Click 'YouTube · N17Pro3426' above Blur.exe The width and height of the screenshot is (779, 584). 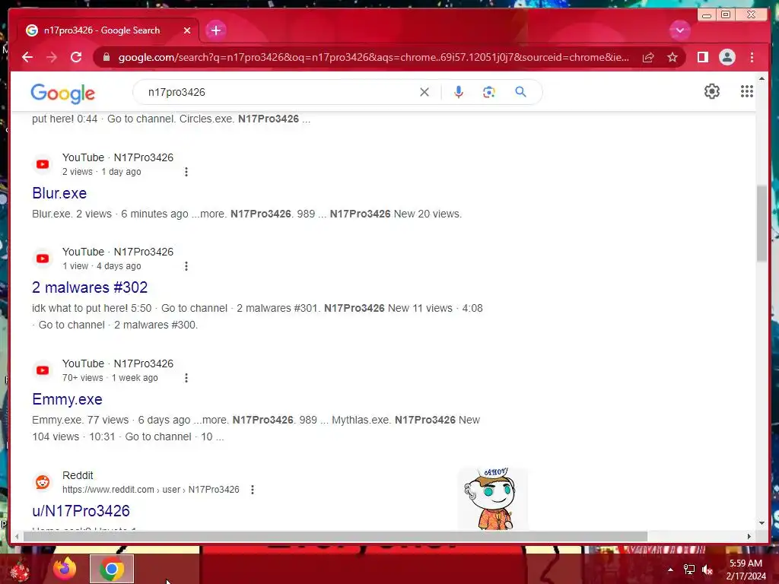click(118, 157)
